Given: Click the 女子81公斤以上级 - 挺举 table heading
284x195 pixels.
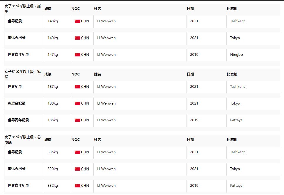Looking at the screenshot, I should 23,74.
